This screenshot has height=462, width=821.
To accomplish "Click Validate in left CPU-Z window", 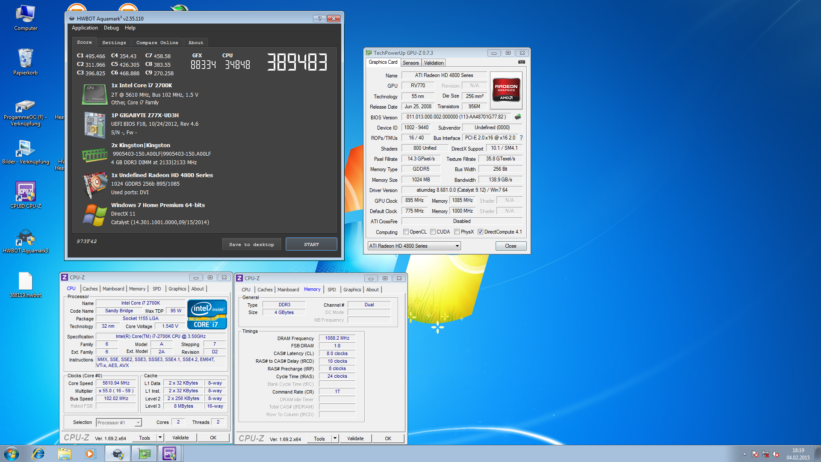I will pyautogui.click(x=180, y=438).
